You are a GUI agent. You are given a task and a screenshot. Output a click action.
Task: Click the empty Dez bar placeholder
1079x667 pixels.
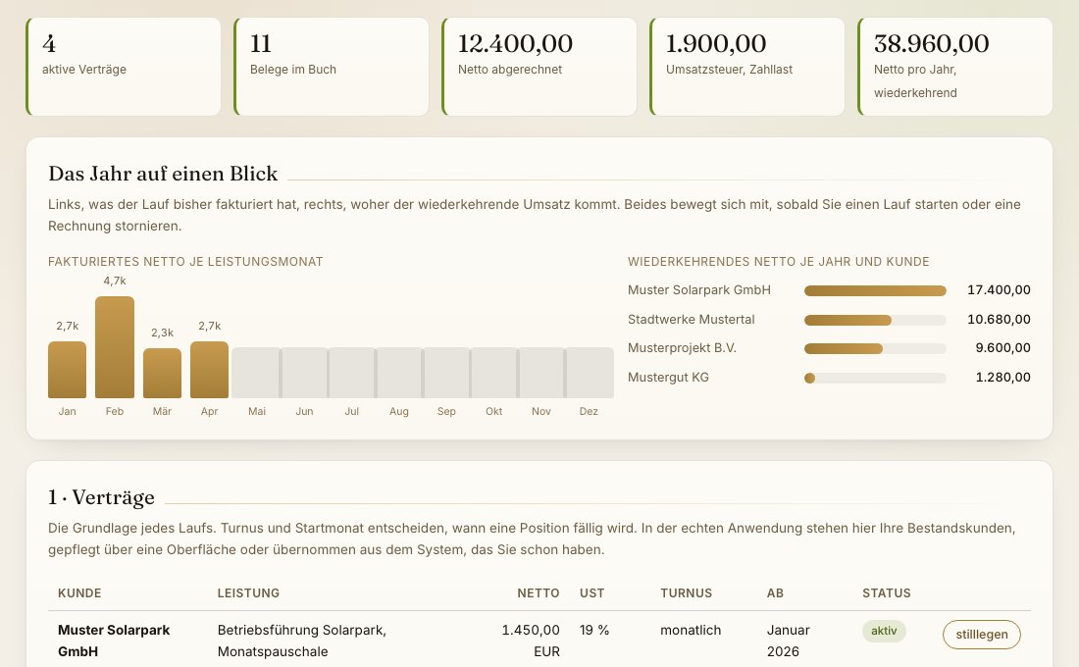[x=590, y=373]
